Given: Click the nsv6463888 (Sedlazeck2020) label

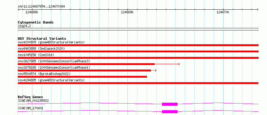Looking at the screenshot, I should click(x=41, y=48).
